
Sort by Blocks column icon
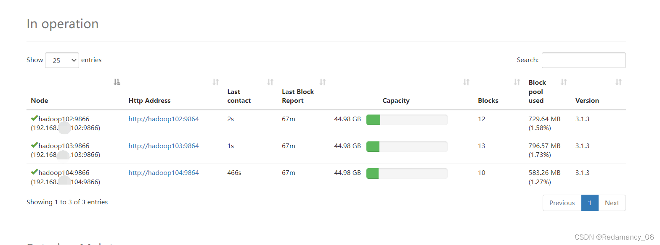517,82
